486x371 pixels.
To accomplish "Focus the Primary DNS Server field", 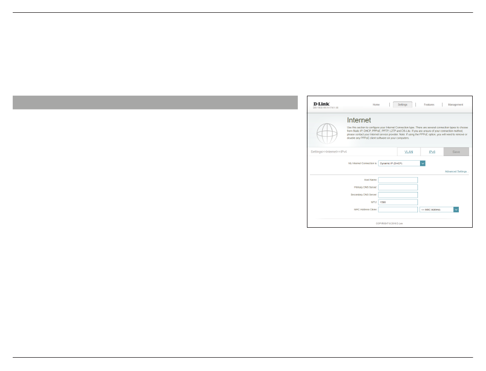I will point(397,187).
